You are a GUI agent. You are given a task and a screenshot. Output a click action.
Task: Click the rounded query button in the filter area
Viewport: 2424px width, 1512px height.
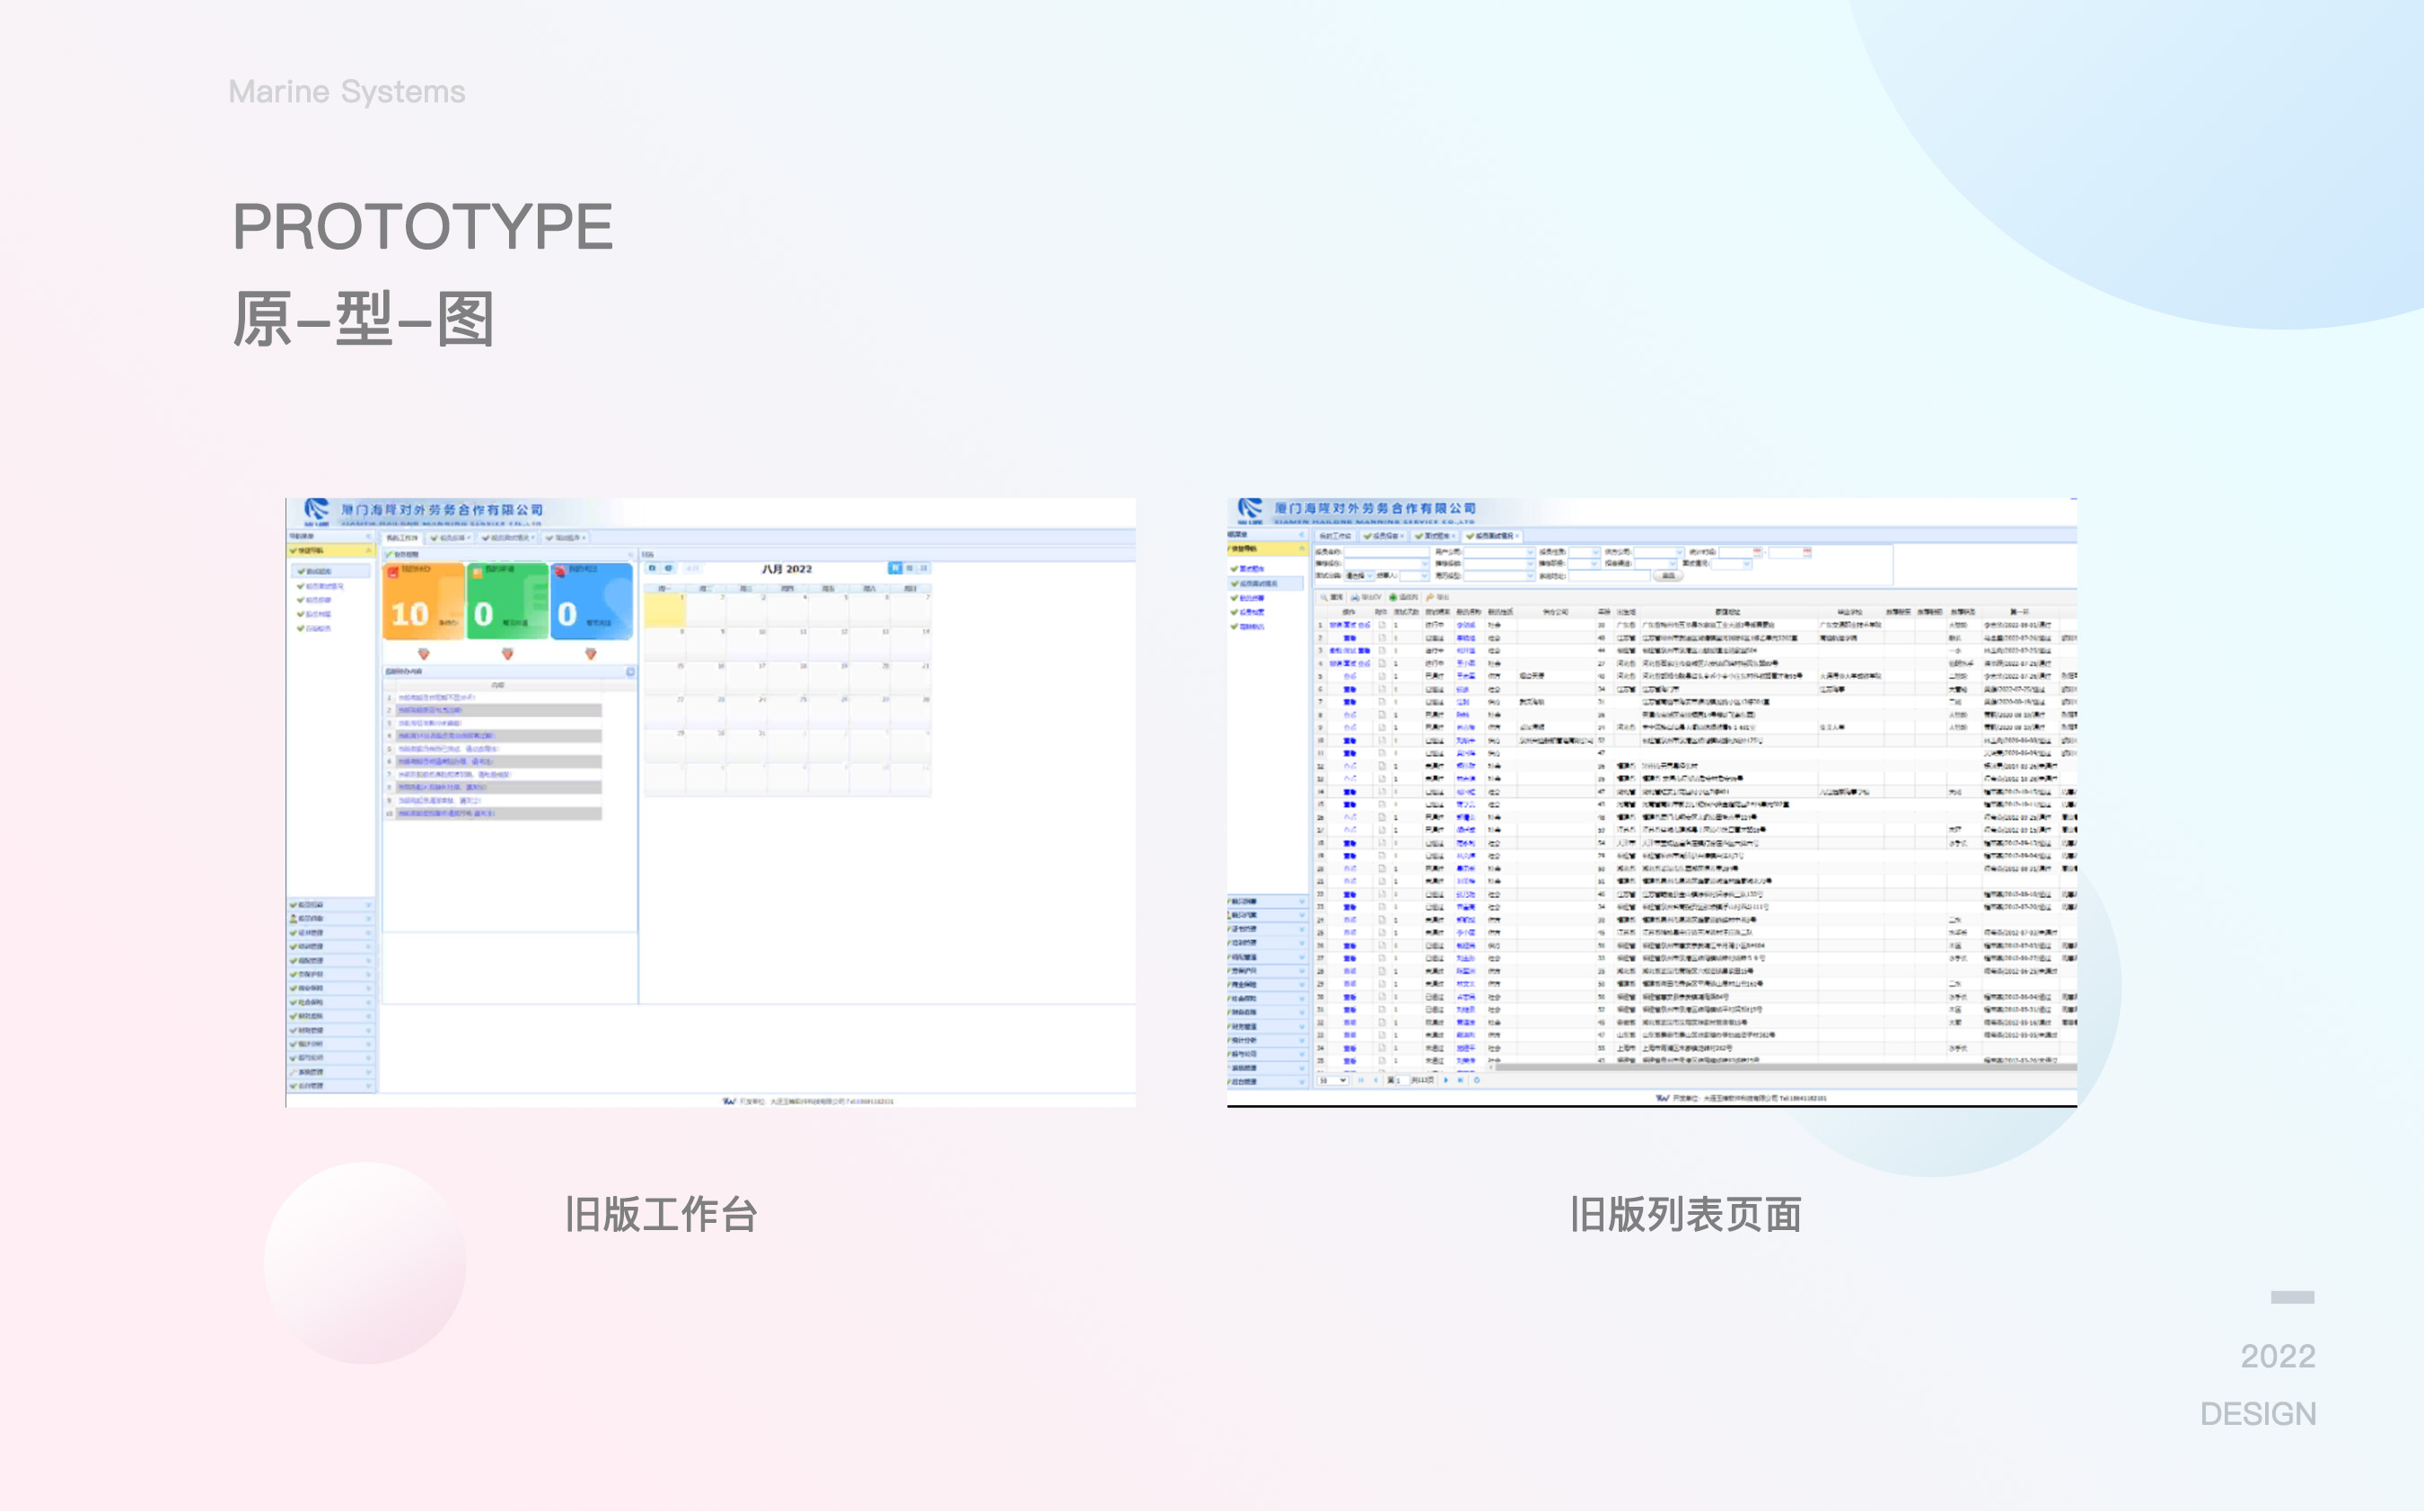pos(1668,576)
